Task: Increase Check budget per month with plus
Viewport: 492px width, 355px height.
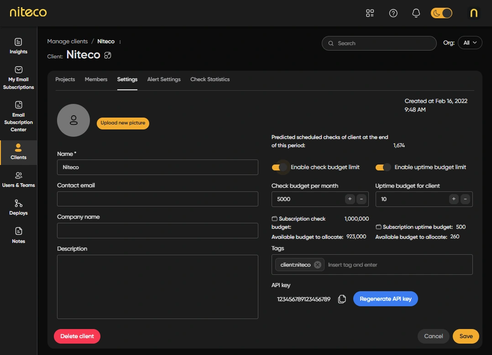Action: tap(350, 199)
